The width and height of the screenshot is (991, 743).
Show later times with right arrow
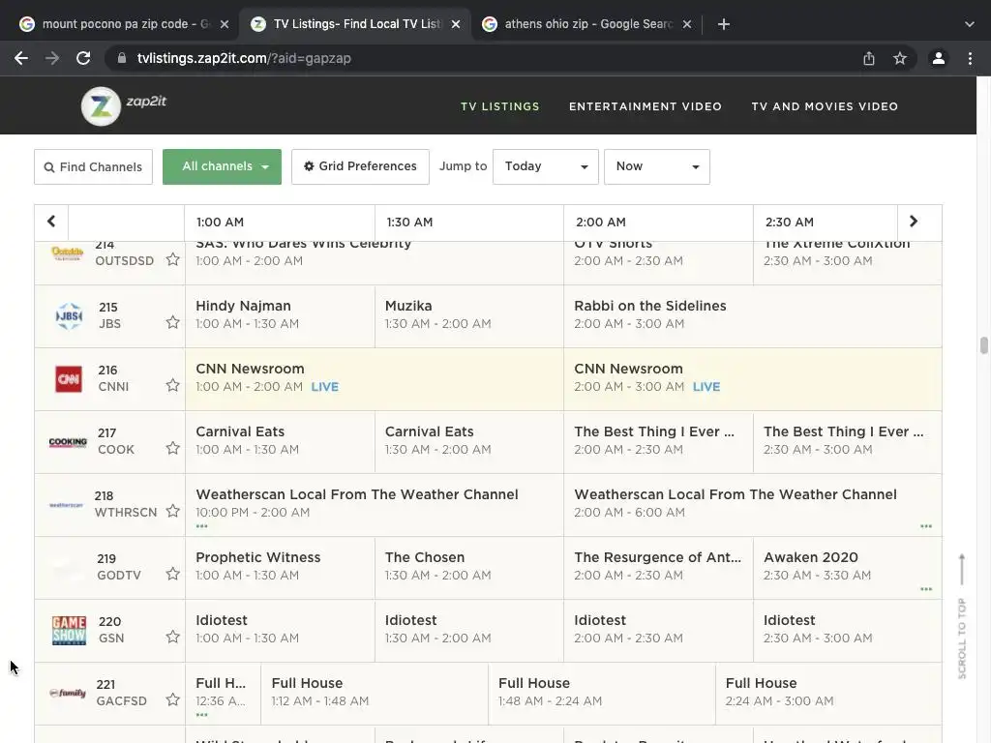[914, 222]
